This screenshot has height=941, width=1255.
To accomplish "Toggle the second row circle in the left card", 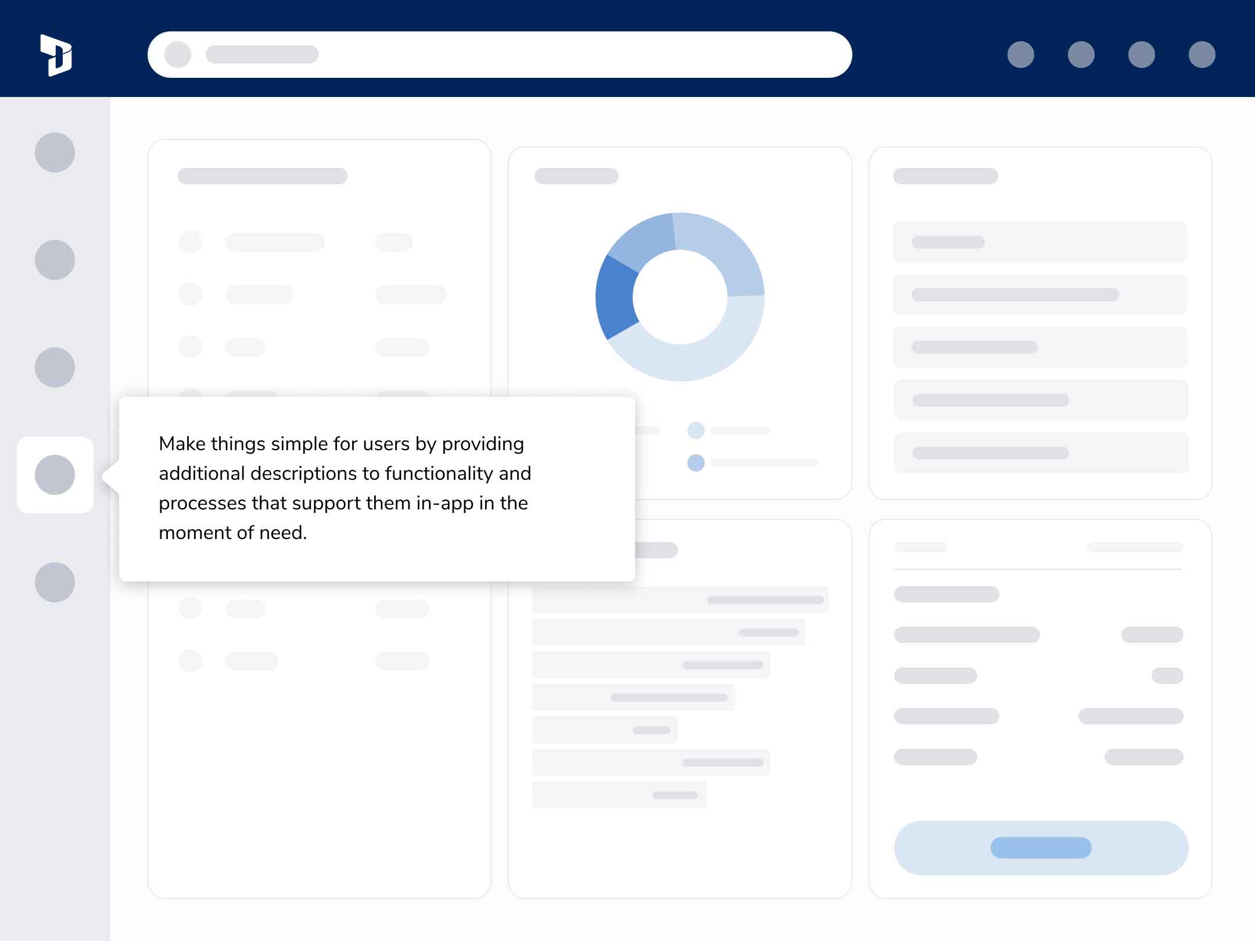I will point(191,294).
